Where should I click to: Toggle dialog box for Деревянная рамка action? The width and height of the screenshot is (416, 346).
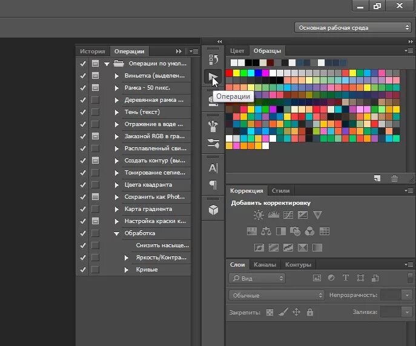pos(95,100)
